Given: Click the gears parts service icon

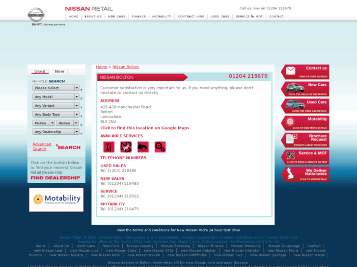Looking at the screenshot, I should (160, 147).
